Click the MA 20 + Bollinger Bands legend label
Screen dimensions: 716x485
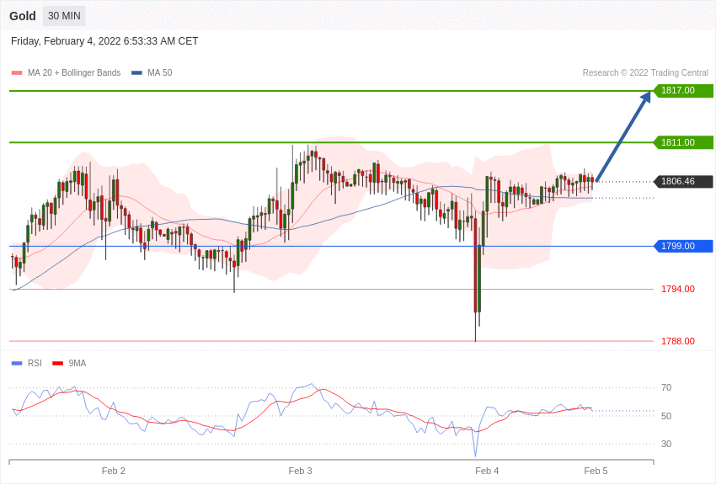pos(74,72)
